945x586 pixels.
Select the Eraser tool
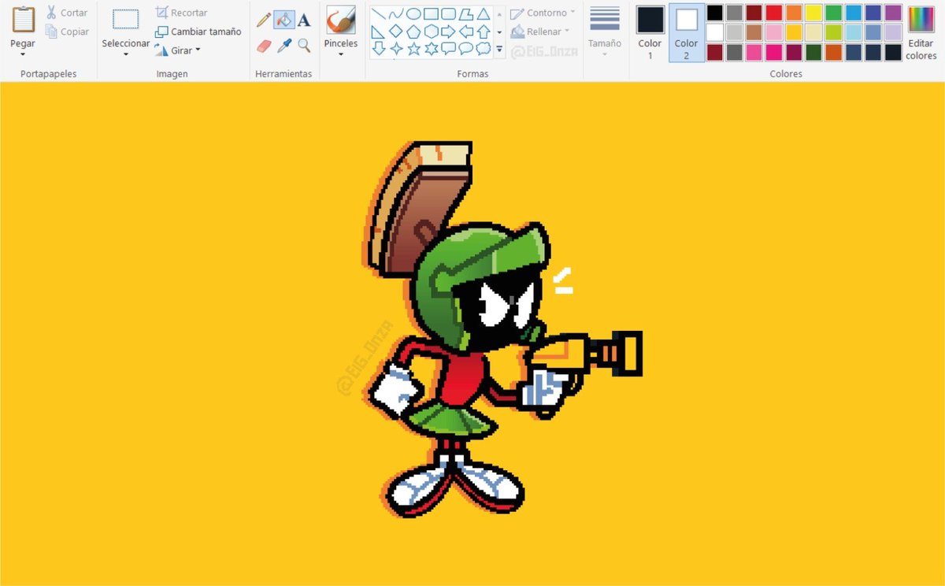click(264, 46)
